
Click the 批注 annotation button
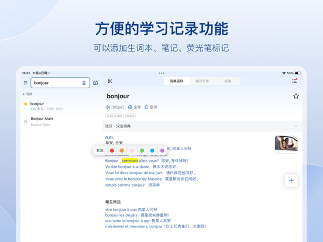click(x=100, y=151)
